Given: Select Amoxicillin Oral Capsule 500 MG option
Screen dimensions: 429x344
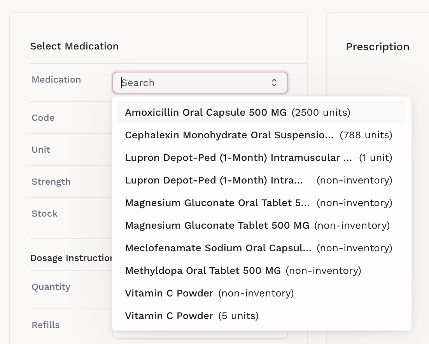Looking at the screenshot, I should pos(237,113).
